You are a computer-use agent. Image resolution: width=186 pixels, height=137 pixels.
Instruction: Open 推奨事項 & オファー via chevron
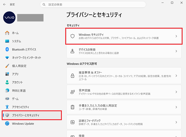tap(176, 76)
